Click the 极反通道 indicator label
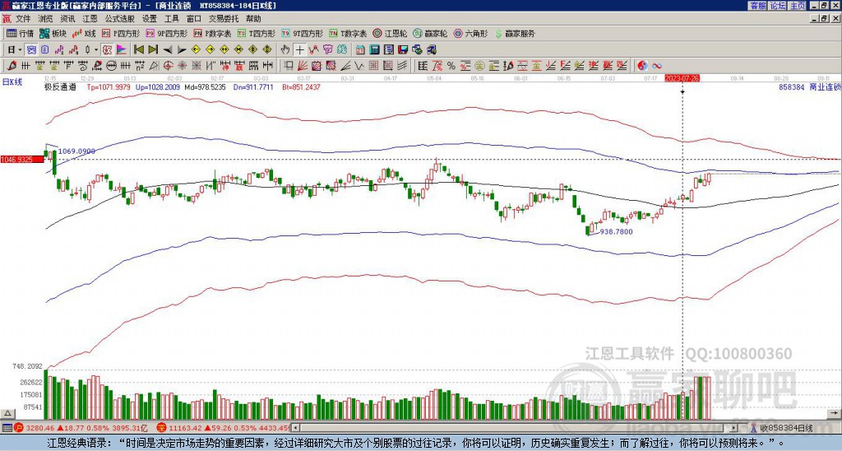Image resolution: width=842 pixels, height=451 pixels. click(x=60, y=86)
